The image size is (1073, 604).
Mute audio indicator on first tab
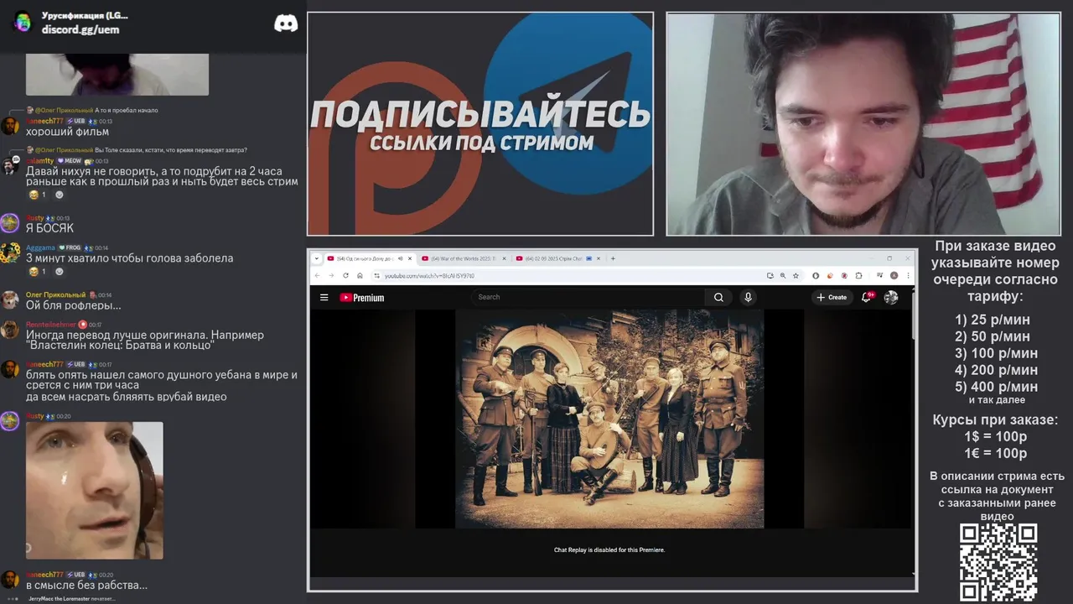point(400,258)
